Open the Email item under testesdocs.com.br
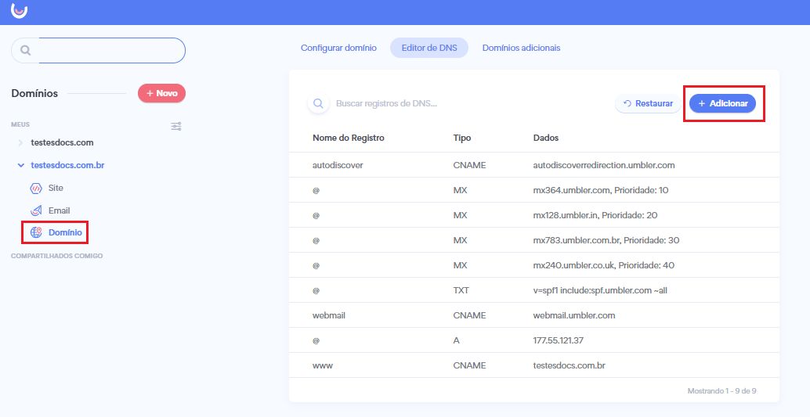This screenshot has height=417, width=810. [x=59, y=210]
